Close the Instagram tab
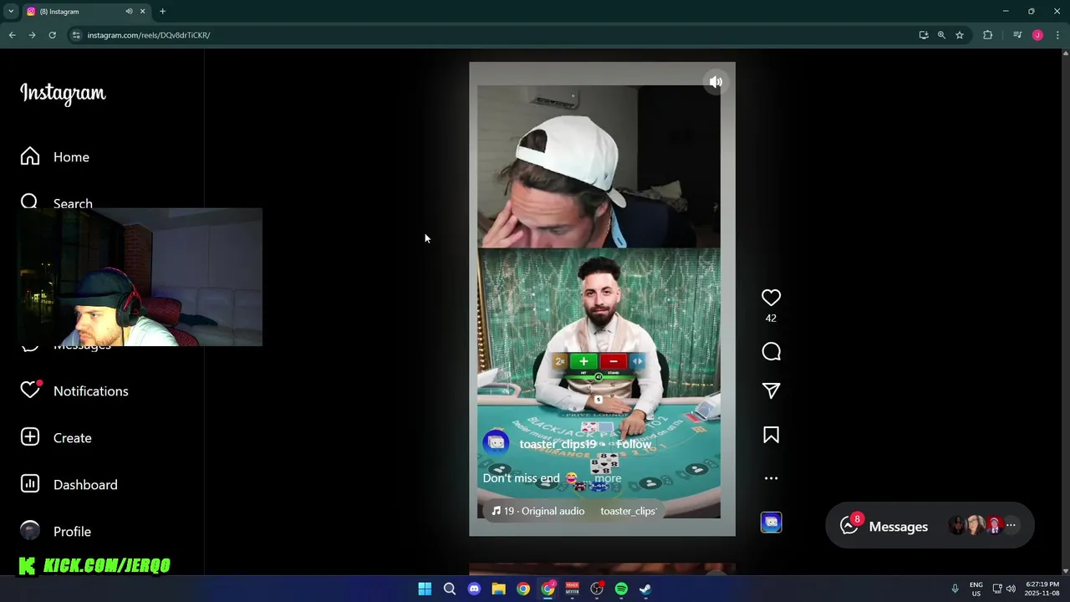This screenshot has width=1070, height=602. tap(142, 12)
